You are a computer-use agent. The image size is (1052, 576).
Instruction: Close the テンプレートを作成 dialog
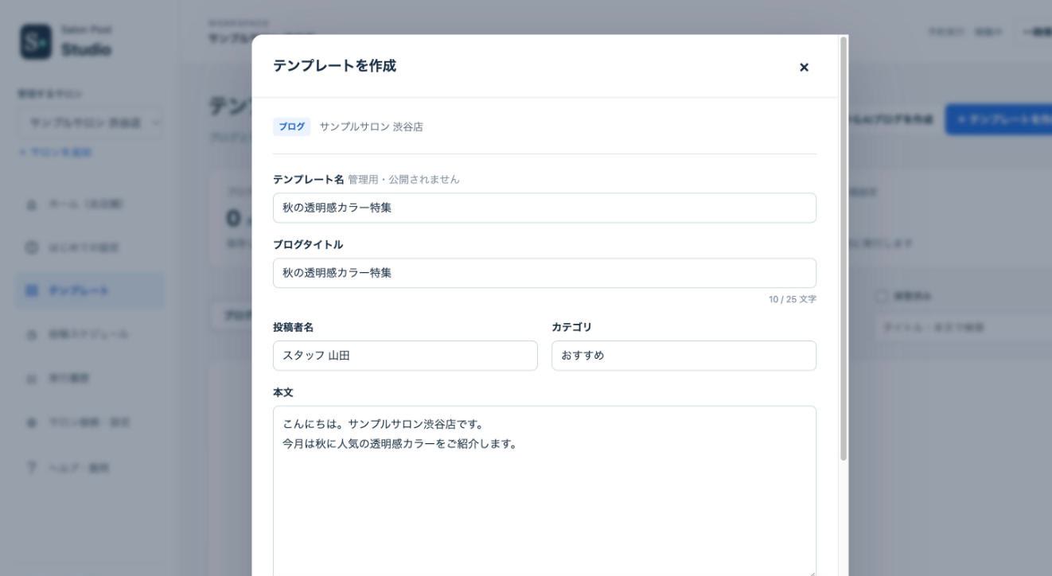tap(804, 68)
